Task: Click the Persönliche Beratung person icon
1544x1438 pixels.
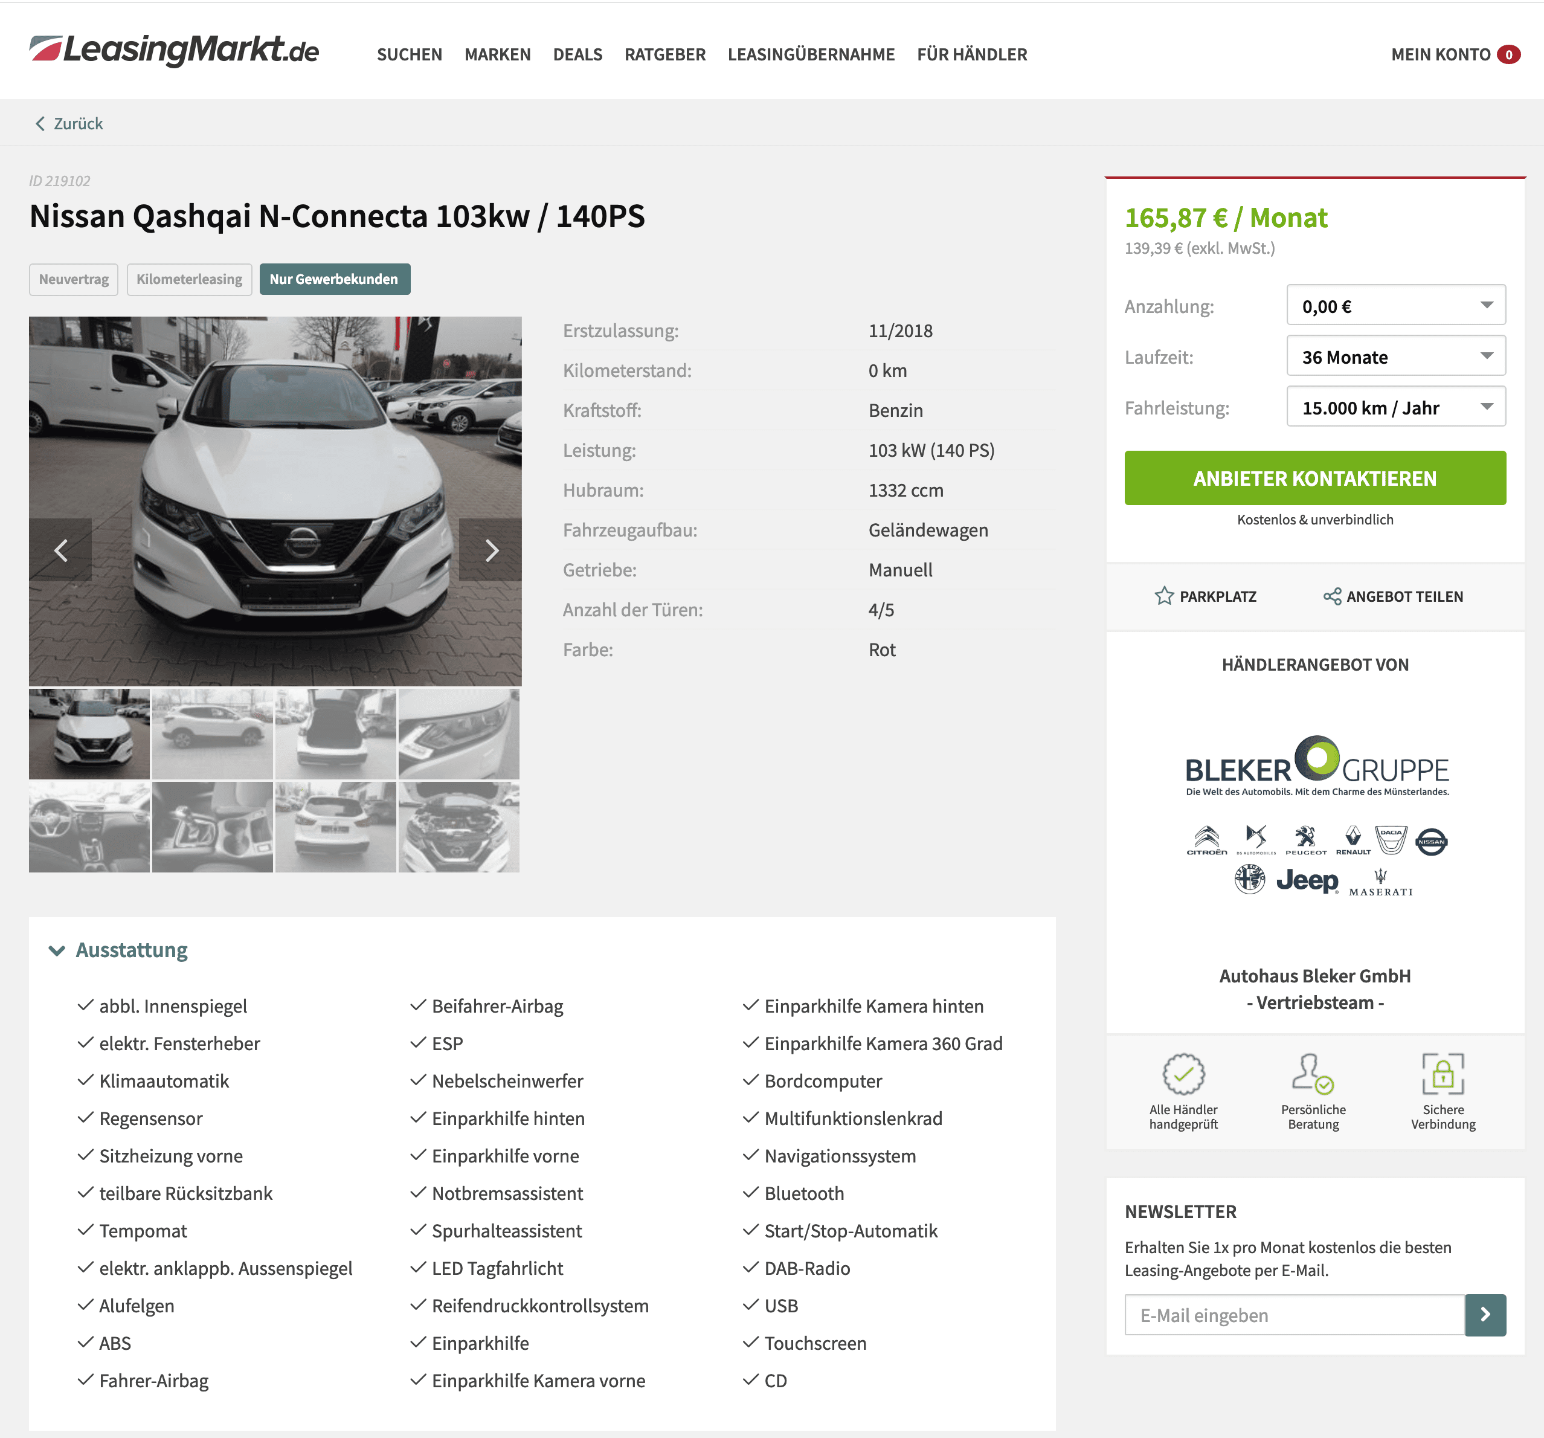Action: [1313, 1074]
